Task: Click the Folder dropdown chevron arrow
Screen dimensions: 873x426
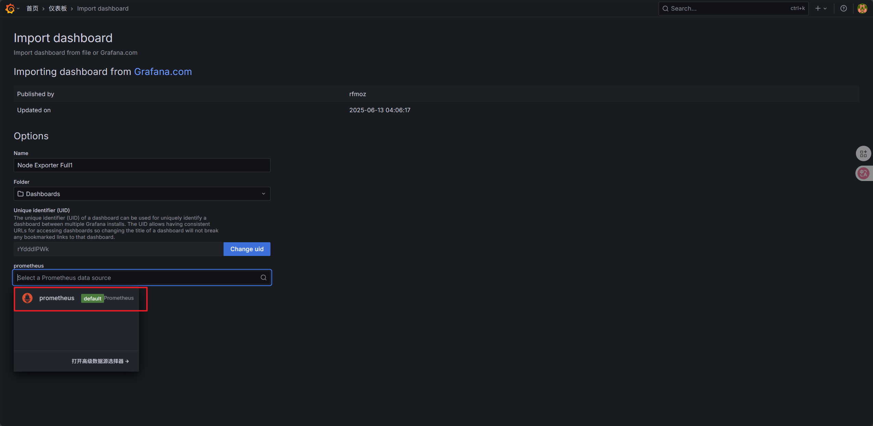Action: coord(264,194)
